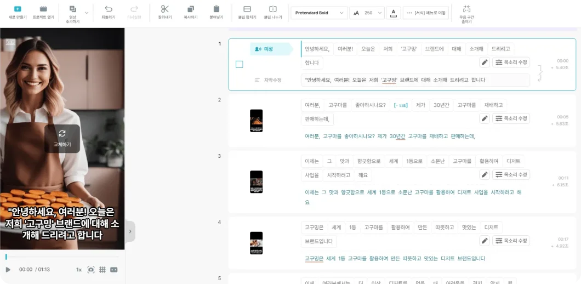Image resolution: width=581 pixels, height=284 pixels.
Task: Check the checkbox for clip 1
Action: tap(240, 65)
